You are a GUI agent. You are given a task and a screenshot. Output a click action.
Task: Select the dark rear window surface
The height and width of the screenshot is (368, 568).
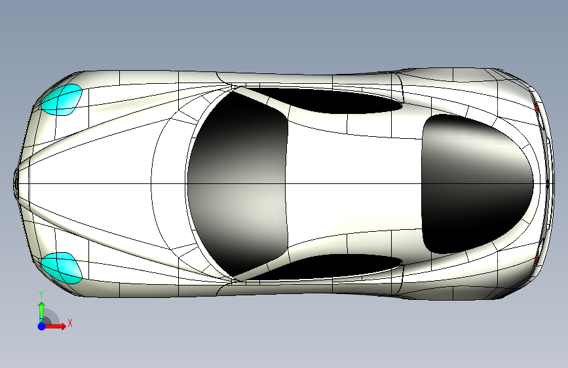(x=476, y=184)
